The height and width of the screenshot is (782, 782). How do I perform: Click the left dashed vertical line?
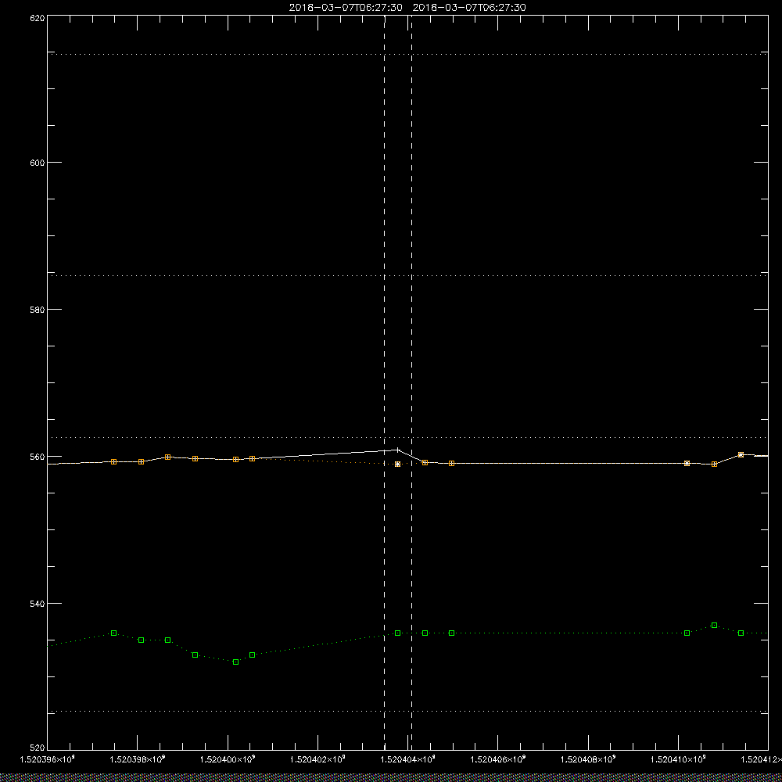coord(384,382)
